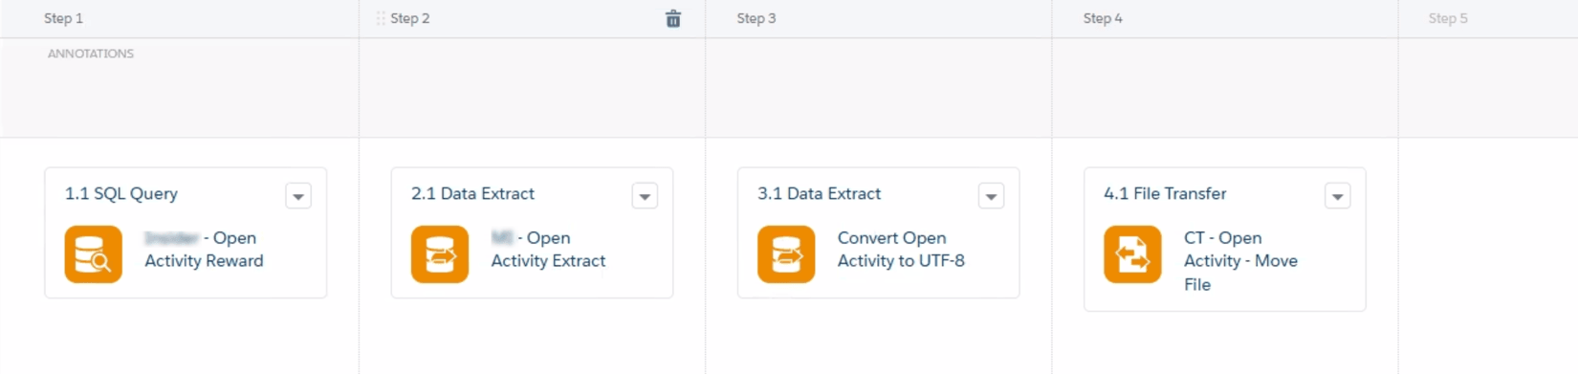Image resolution: width=1578 pixels, height=374 pixels.
Task: Open dropdown on 4.1 File Transfer card
Action: 1337,196
